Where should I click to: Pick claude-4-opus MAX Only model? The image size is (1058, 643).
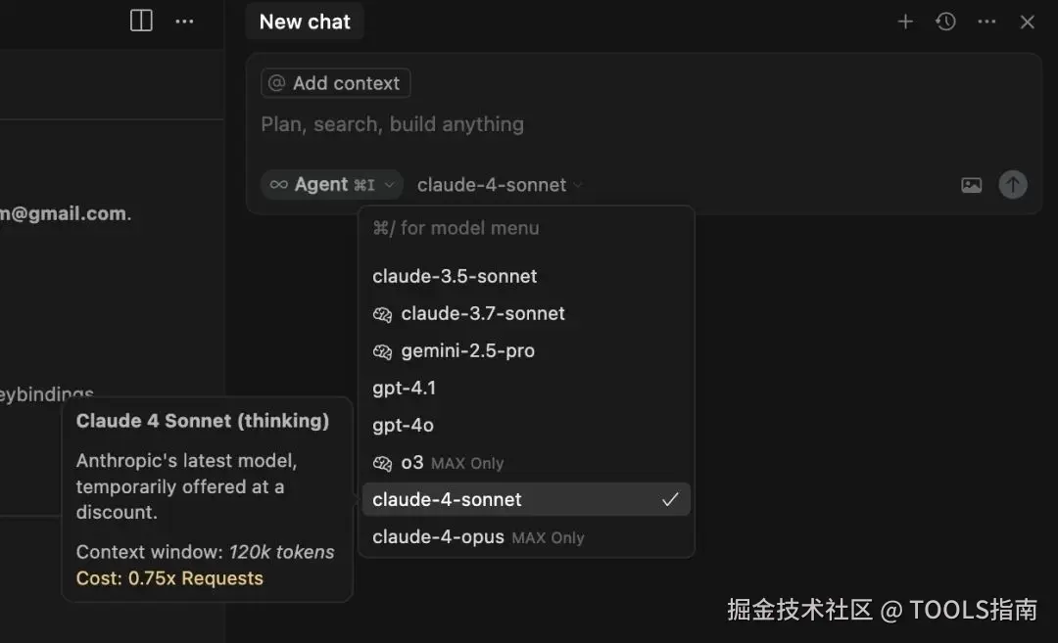coord(438,536)
